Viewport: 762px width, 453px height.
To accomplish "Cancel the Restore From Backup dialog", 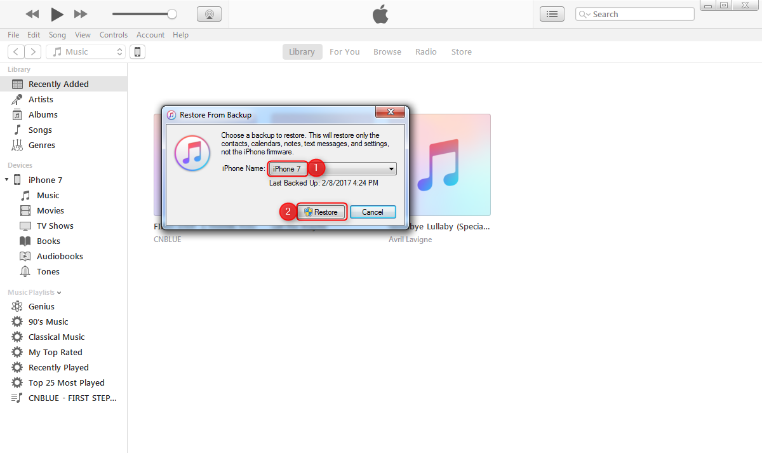I will pyautogui.click(x=373, y=212).
